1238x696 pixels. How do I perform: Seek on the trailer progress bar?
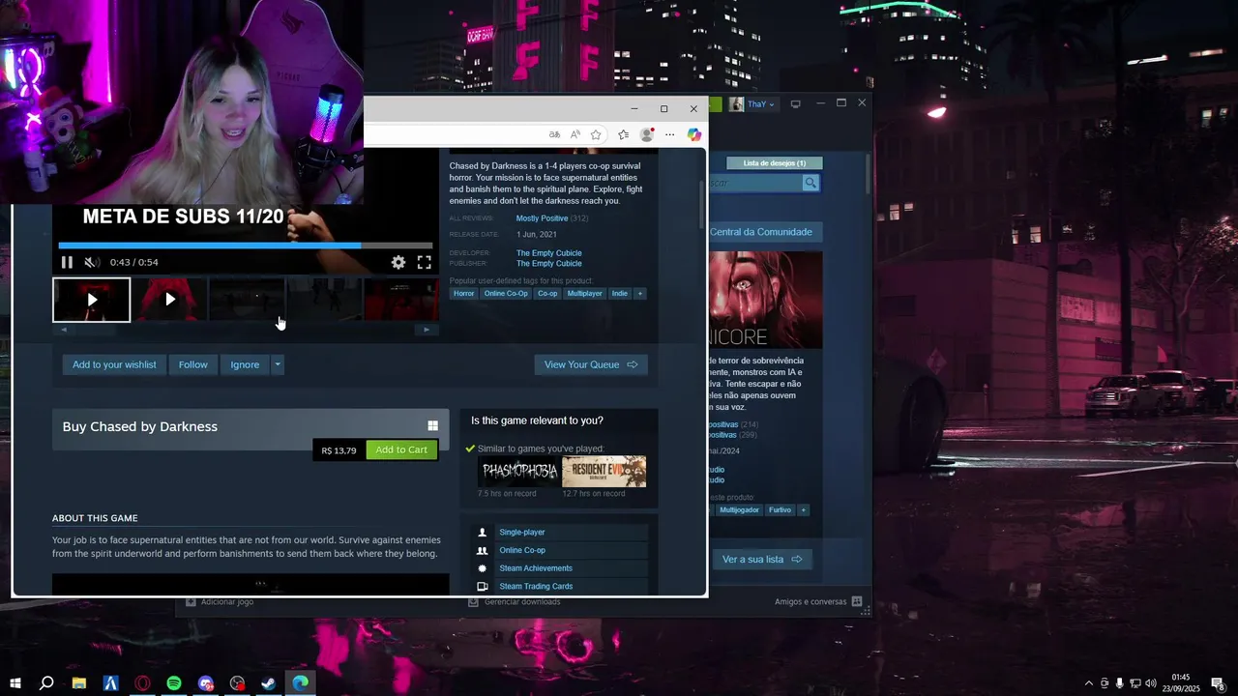coord(245,246)
